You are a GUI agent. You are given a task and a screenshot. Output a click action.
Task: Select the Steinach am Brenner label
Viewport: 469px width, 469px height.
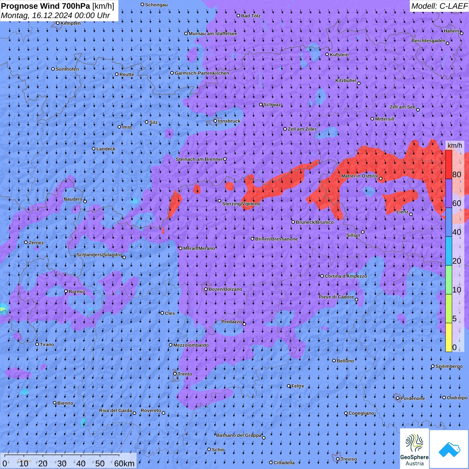199,159
